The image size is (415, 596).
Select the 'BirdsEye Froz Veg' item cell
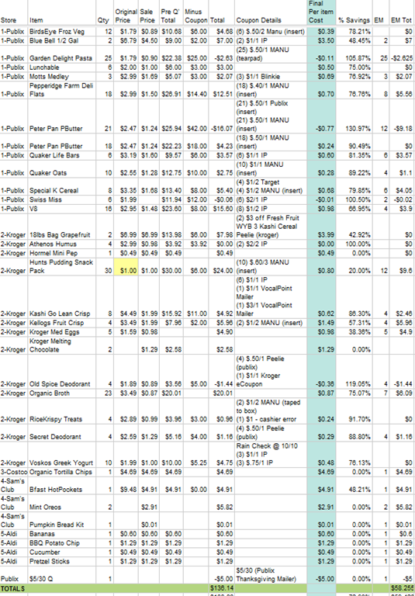coord(62,32)
